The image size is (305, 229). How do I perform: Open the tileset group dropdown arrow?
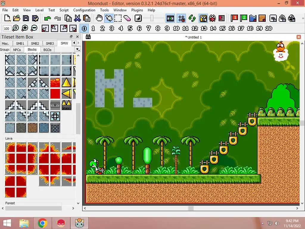(x=78, y=50)
